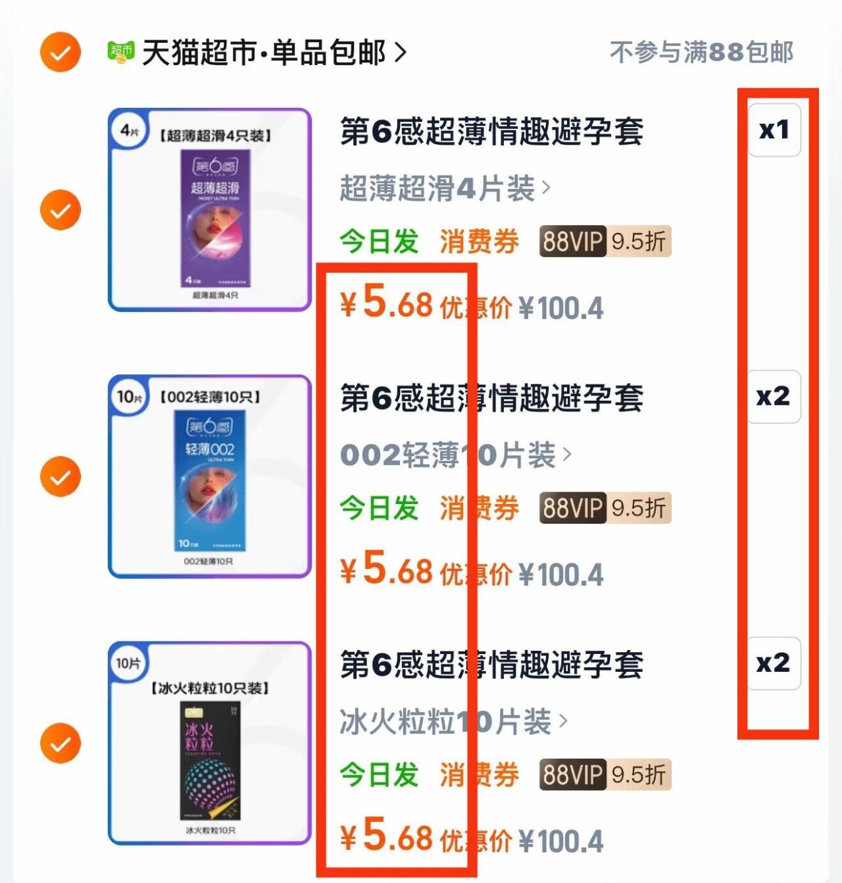Open the purple 超薄超滑 product thumbnail
This screenshot has height=883, width=842.
click(x=209, y=209)
